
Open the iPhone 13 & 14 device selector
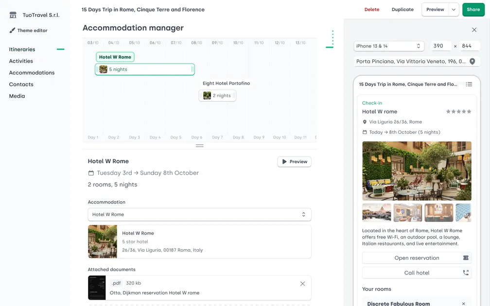tap(388, 46)
